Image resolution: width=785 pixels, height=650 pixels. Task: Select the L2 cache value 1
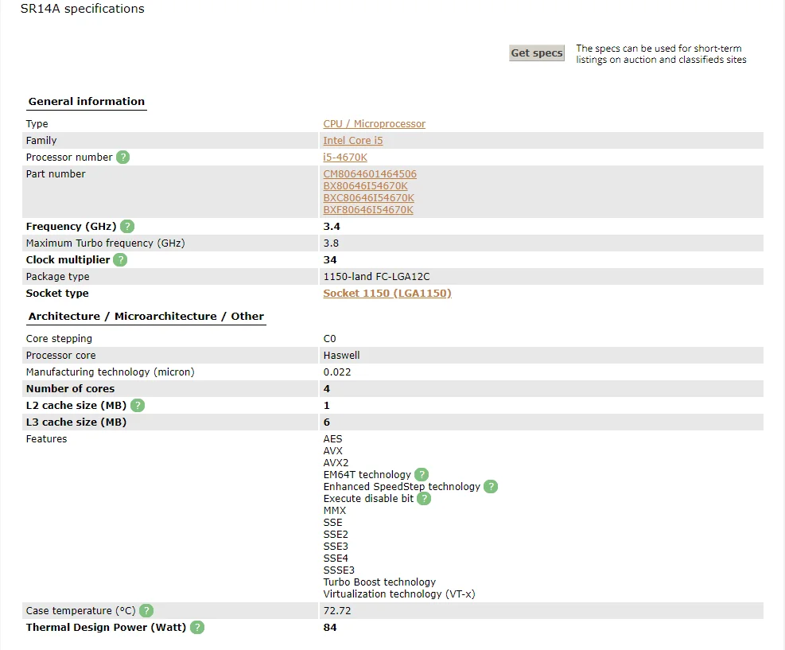coord(327,406)
